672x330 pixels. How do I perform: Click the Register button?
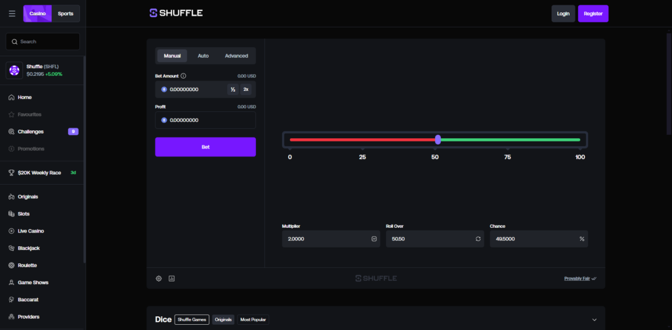point(593,14)
